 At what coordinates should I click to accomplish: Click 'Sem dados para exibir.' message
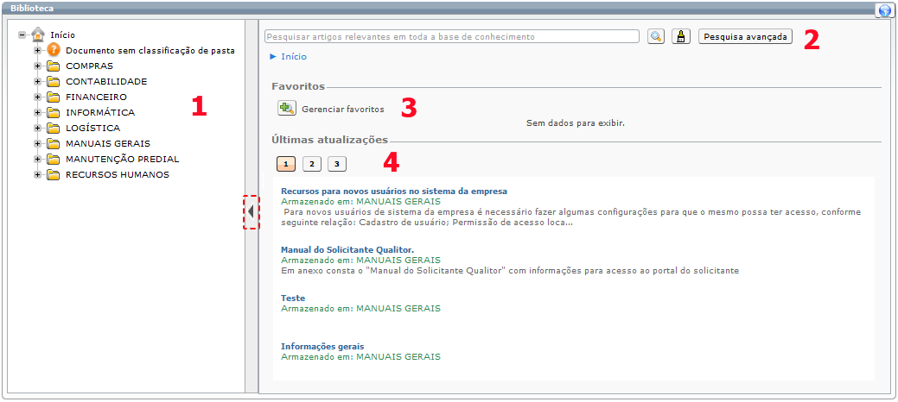[x=576, y=122]
